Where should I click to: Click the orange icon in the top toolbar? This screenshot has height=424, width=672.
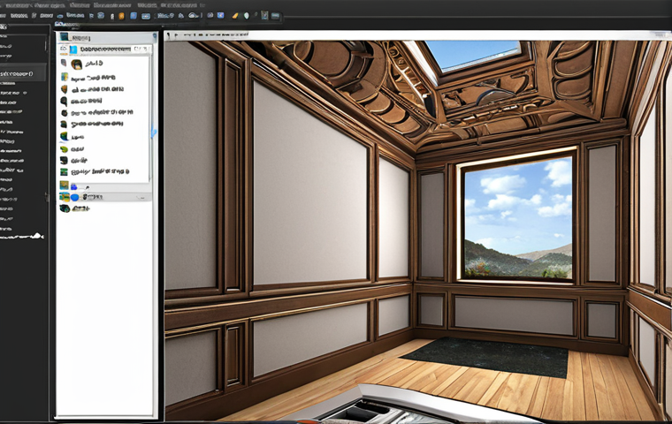pos(121,16)
